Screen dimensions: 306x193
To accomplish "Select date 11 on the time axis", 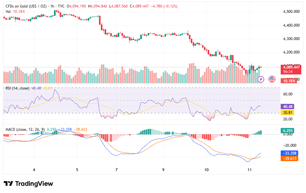I will point(249,170).
